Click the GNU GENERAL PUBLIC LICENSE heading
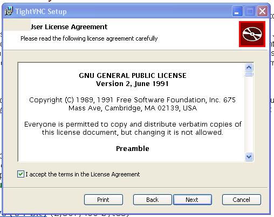Screen dimensions: 274x217 point(133,75)
